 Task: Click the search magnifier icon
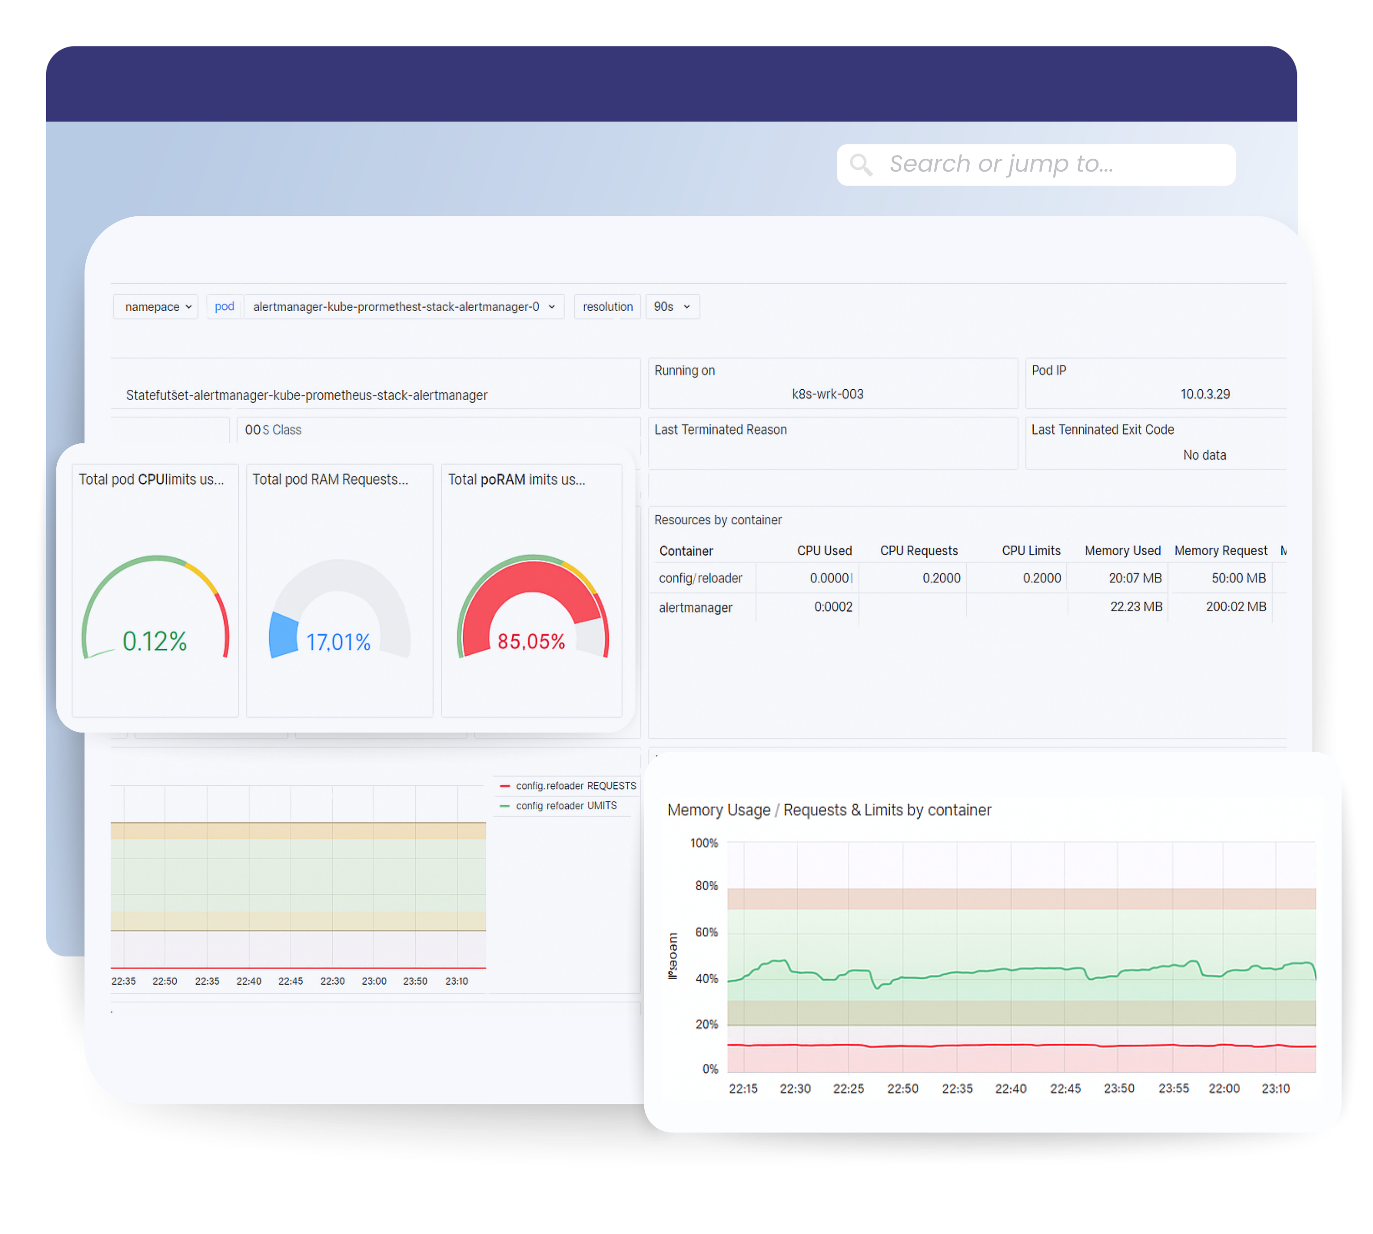860,164
